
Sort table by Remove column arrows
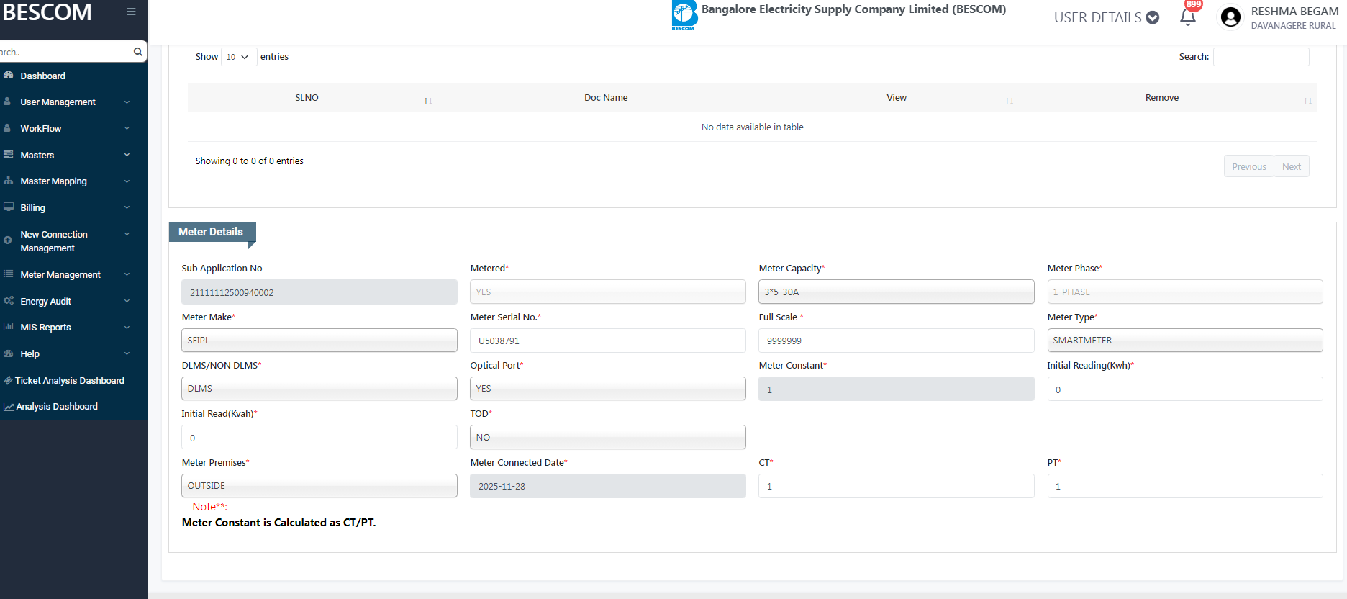click(x=1307, y=101)
